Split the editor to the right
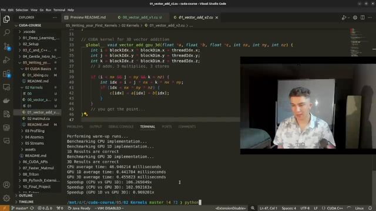The width and height of the screenshot is (376, 211). (x=362, y=18)
